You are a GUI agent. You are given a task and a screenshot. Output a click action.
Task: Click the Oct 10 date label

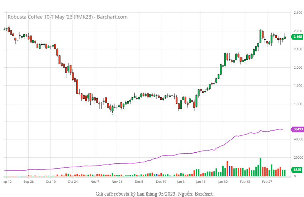point(51,182)
